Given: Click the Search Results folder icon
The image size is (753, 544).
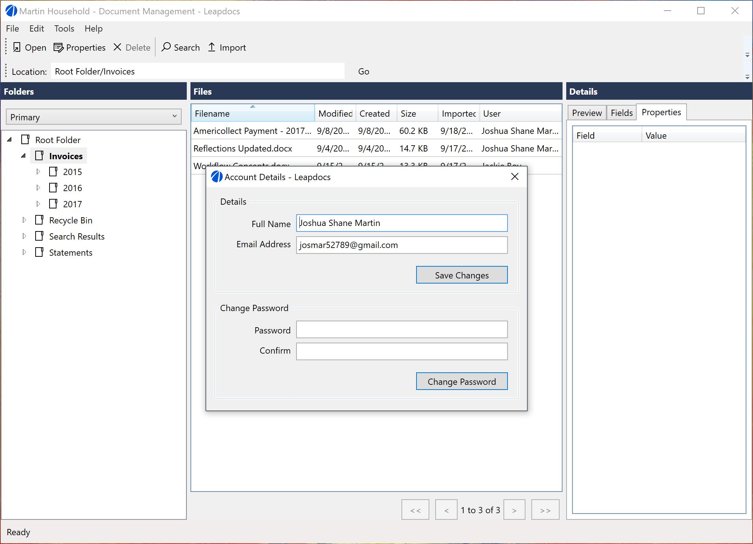Looking at the screenshot, I should (39, 236).
